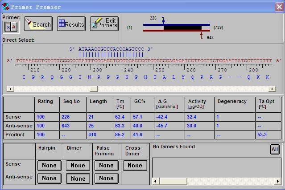
Task: Click Sense Dimer None button
Action: [78, 166]
